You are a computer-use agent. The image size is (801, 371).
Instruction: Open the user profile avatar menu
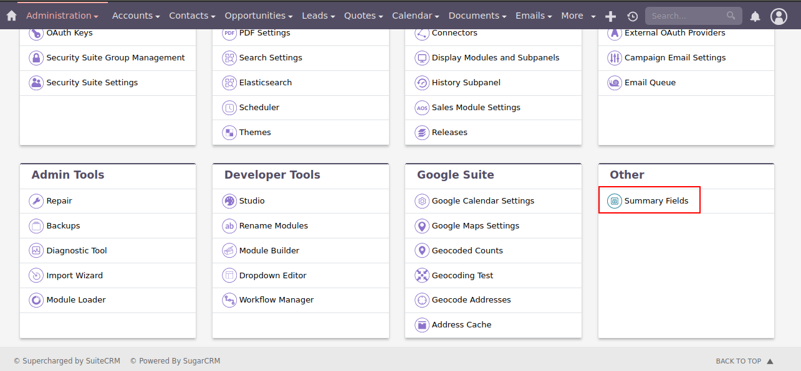(x=779, y=16)
